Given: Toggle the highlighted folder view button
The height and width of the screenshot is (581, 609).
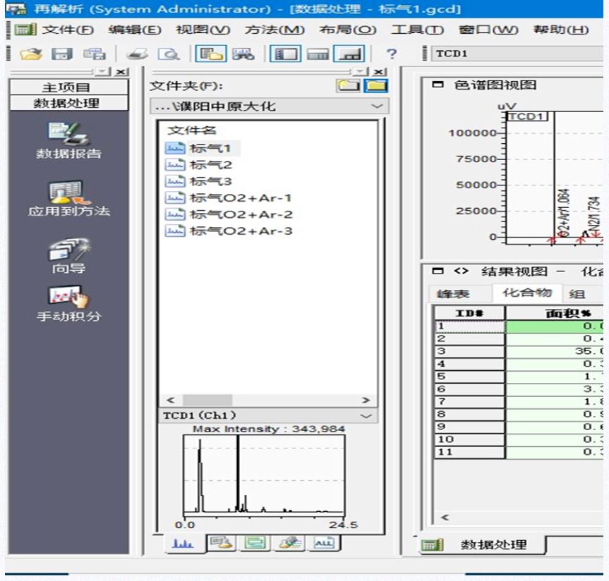Looking at the screenshot, I should tap(377, 86).
